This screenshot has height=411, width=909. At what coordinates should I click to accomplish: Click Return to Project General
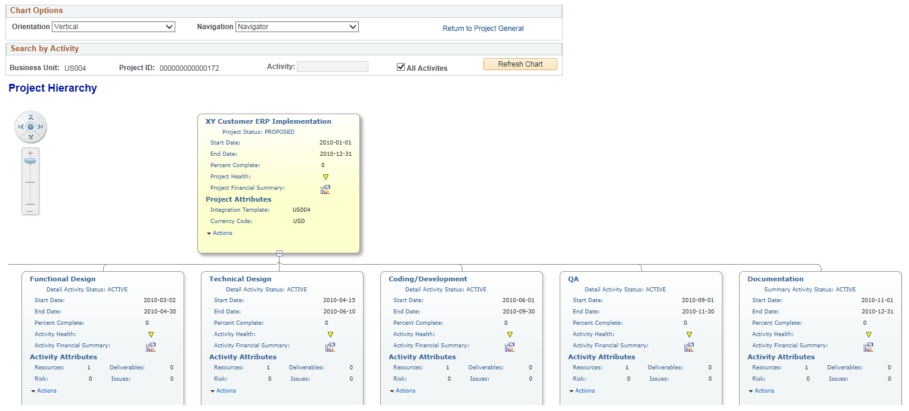(483, 28)
